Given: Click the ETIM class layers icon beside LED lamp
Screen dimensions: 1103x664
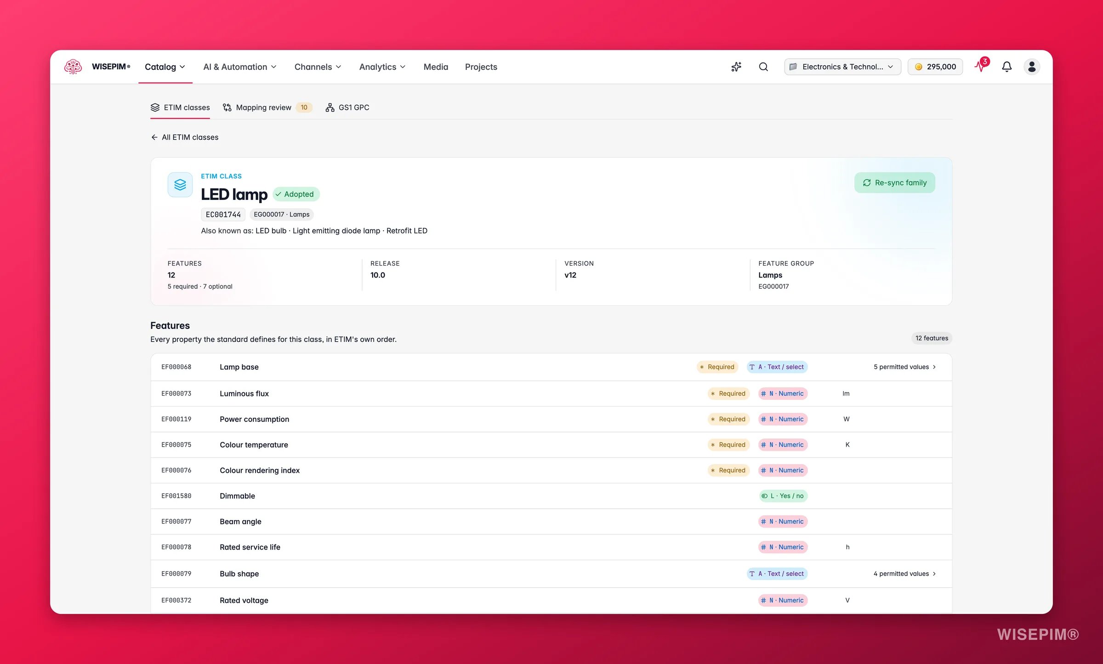Looking at the screenshot, I should click(180, 185).
